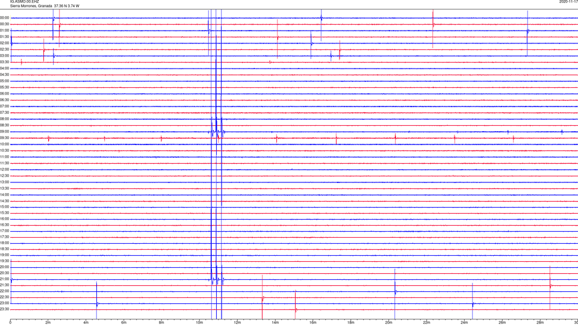
Task: Pick the 07:00 trace label
Action: (5, 106)
